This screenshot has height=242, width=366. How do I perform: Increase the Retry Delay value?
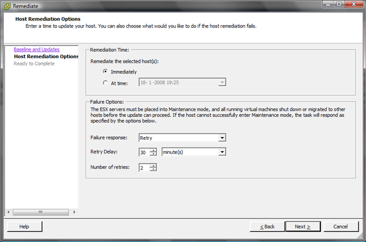pos(153,150)
